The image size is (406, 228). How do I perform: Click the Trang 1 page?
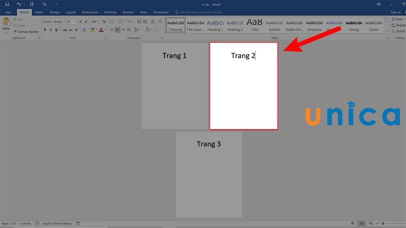[175, 86]
